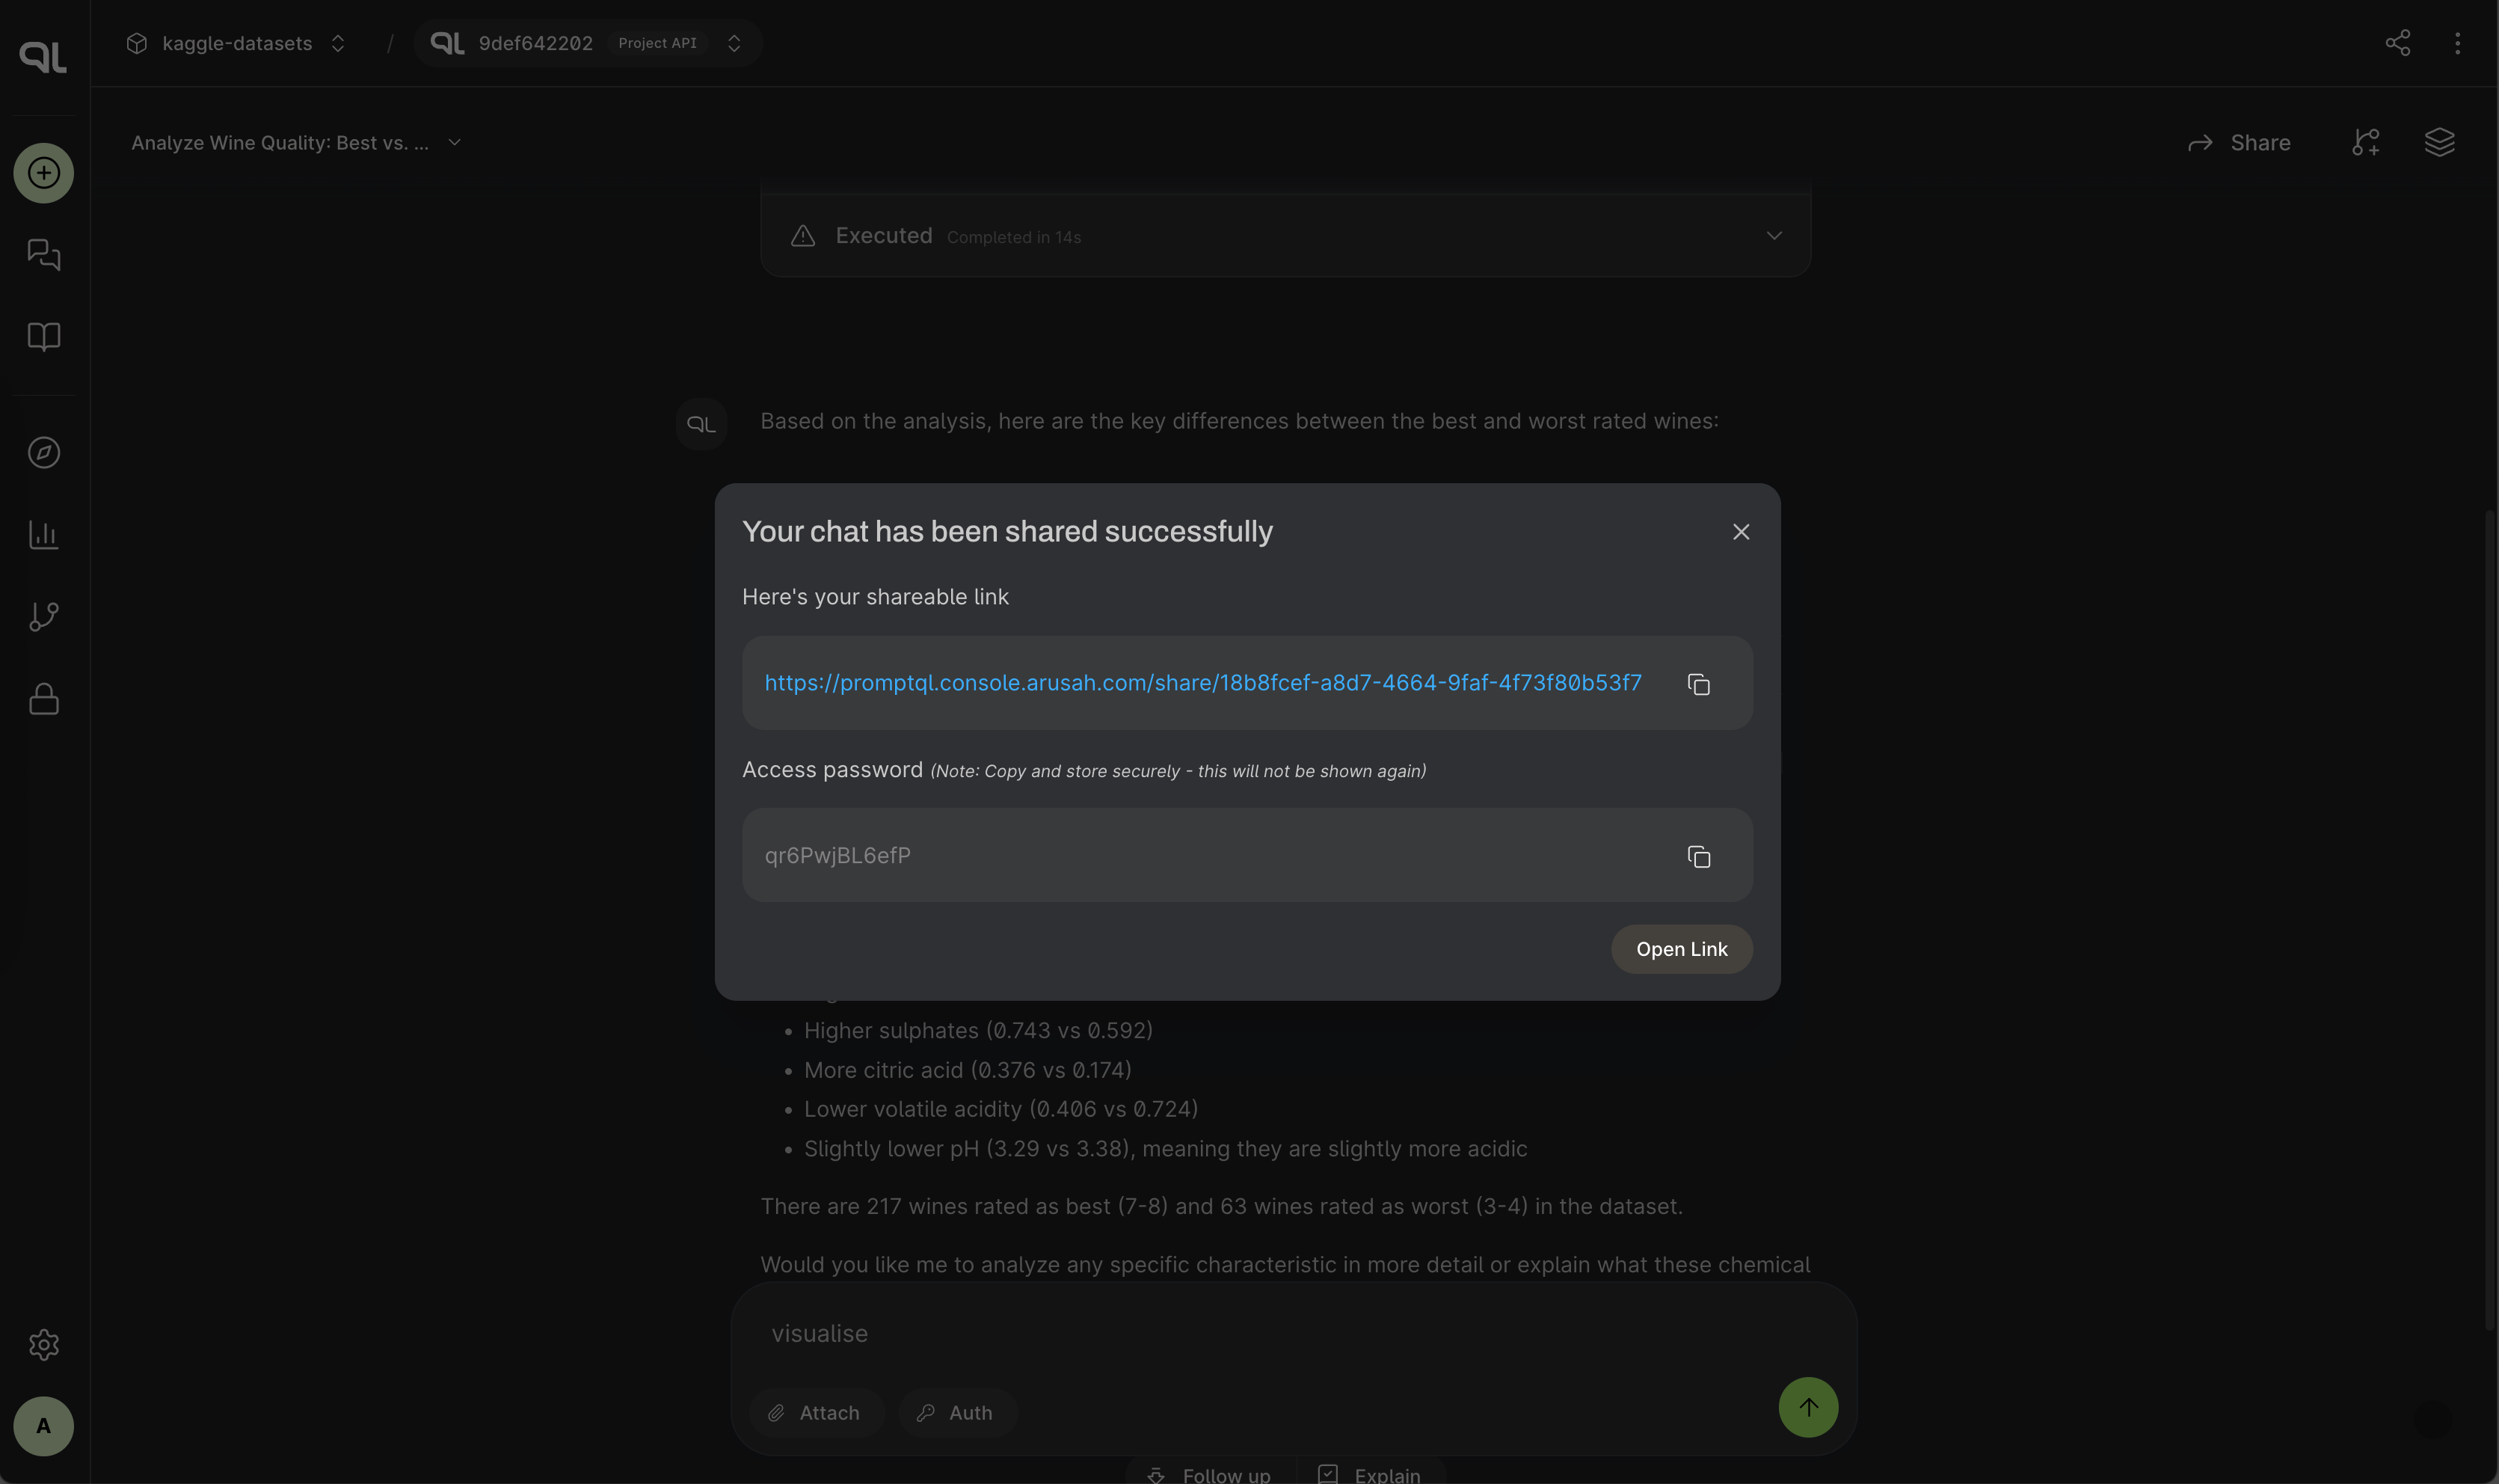Open the promptql shareable URL

1202,683
